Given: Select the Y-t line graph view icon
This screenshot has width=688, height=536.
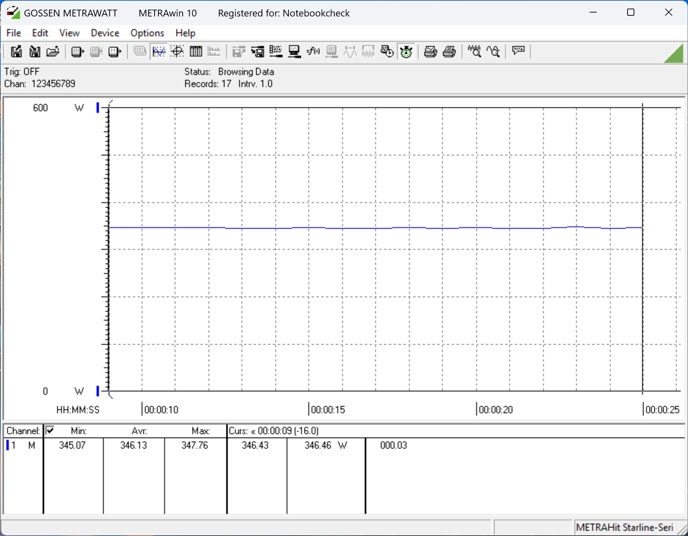Looking at the screenshot, I should [158, 52].
